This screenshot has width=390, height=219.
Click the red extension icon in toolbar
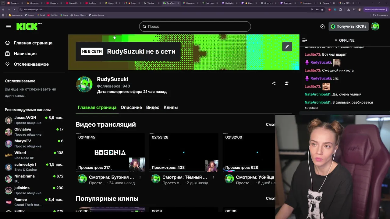point(329,9)
